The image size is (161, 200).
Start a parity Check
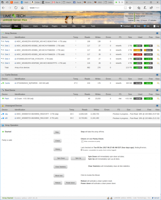coord(57,141)
